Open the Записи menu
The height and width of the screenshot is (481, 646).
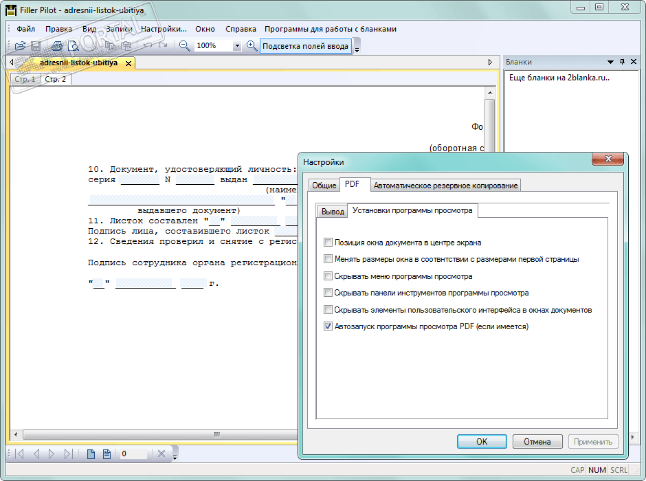pos(119,29)
